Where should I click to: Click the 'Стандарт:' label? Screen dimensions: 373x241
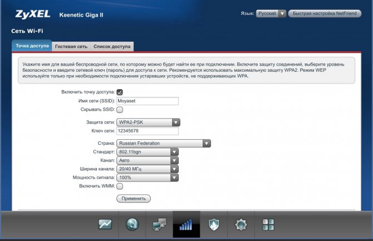click(104, 152)
